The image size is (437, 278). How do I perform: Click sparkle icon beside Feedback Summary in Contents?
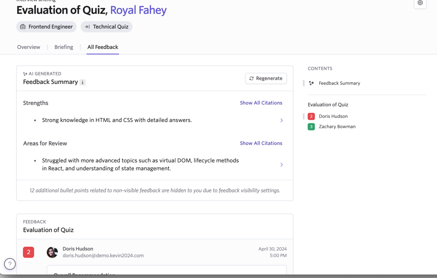pyautogui.click(x=311, y=83)
